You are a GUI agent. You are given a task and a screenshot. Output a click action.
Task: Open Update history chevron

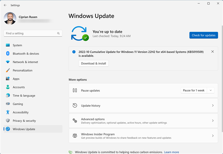pyautogui.click(x=213, y=105)
